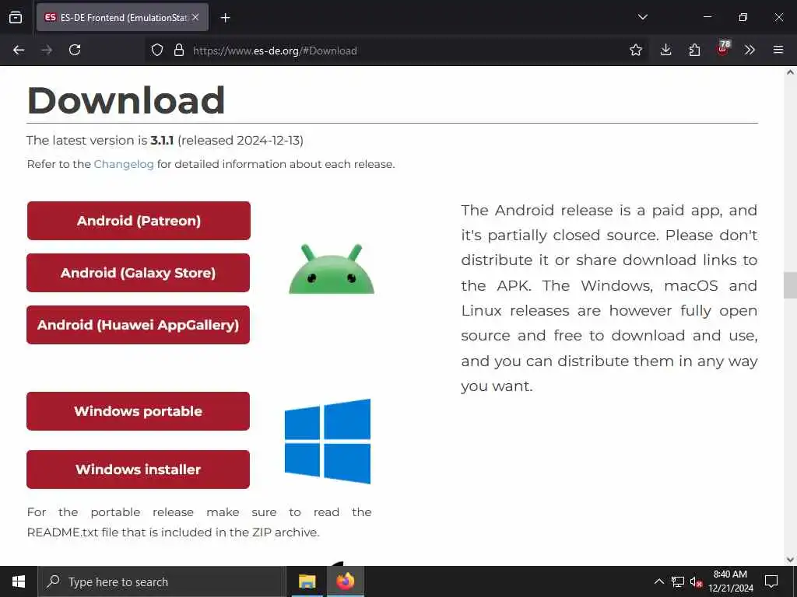
Task: Open the Firefox downloads panel
Action: coord(666,50)
